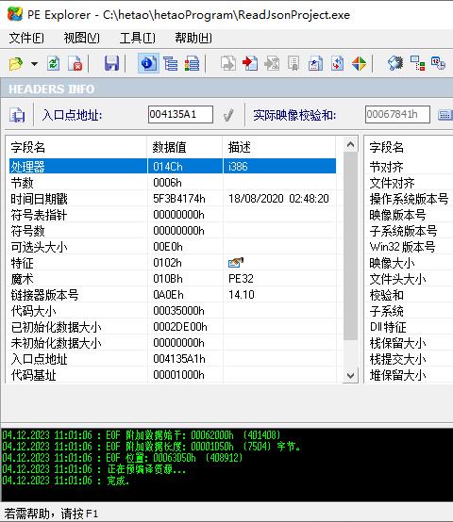Click the 字段名 header in right table

click(409, 147)
